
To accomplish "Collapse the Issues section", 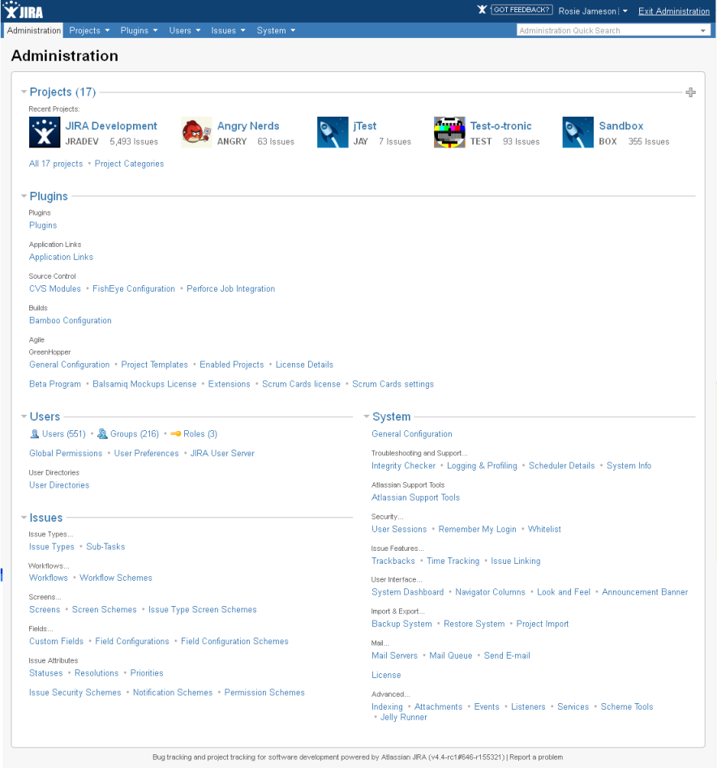I will coord(24,517).
